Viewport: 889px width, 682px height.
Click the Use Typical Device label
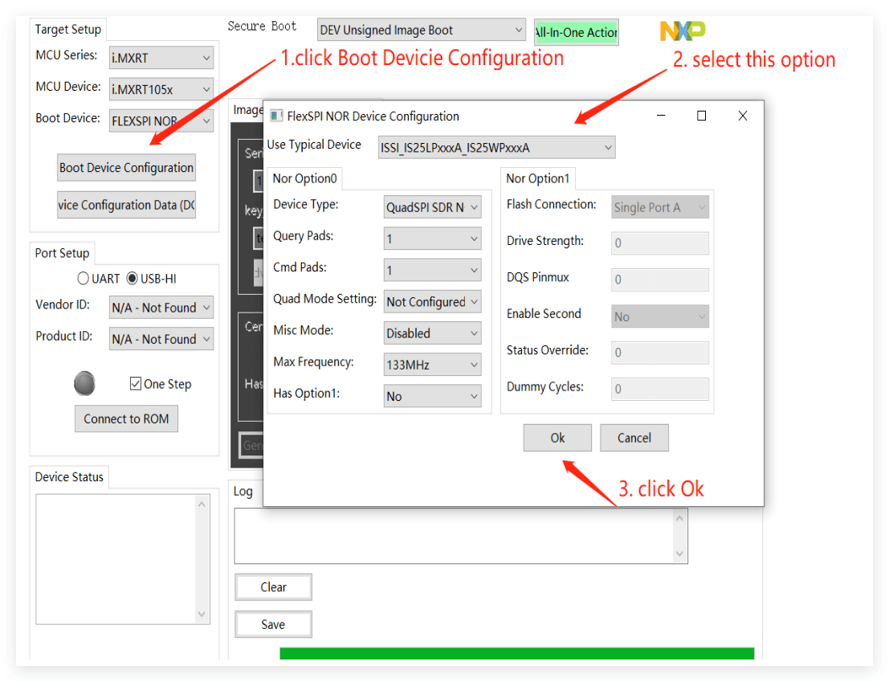coord(314,145)
